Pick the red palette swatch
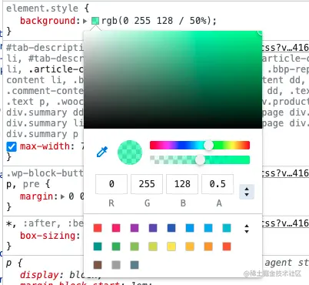 pos(98,228)
